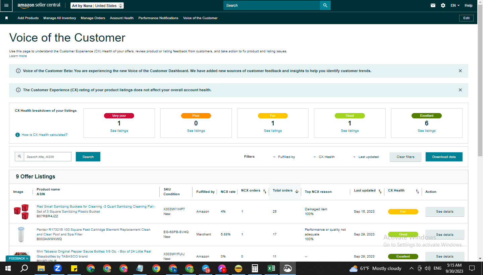483x275 pixels.
Task: Sort the table by NCX orders arrows
Action: click(x=265, y=191)
